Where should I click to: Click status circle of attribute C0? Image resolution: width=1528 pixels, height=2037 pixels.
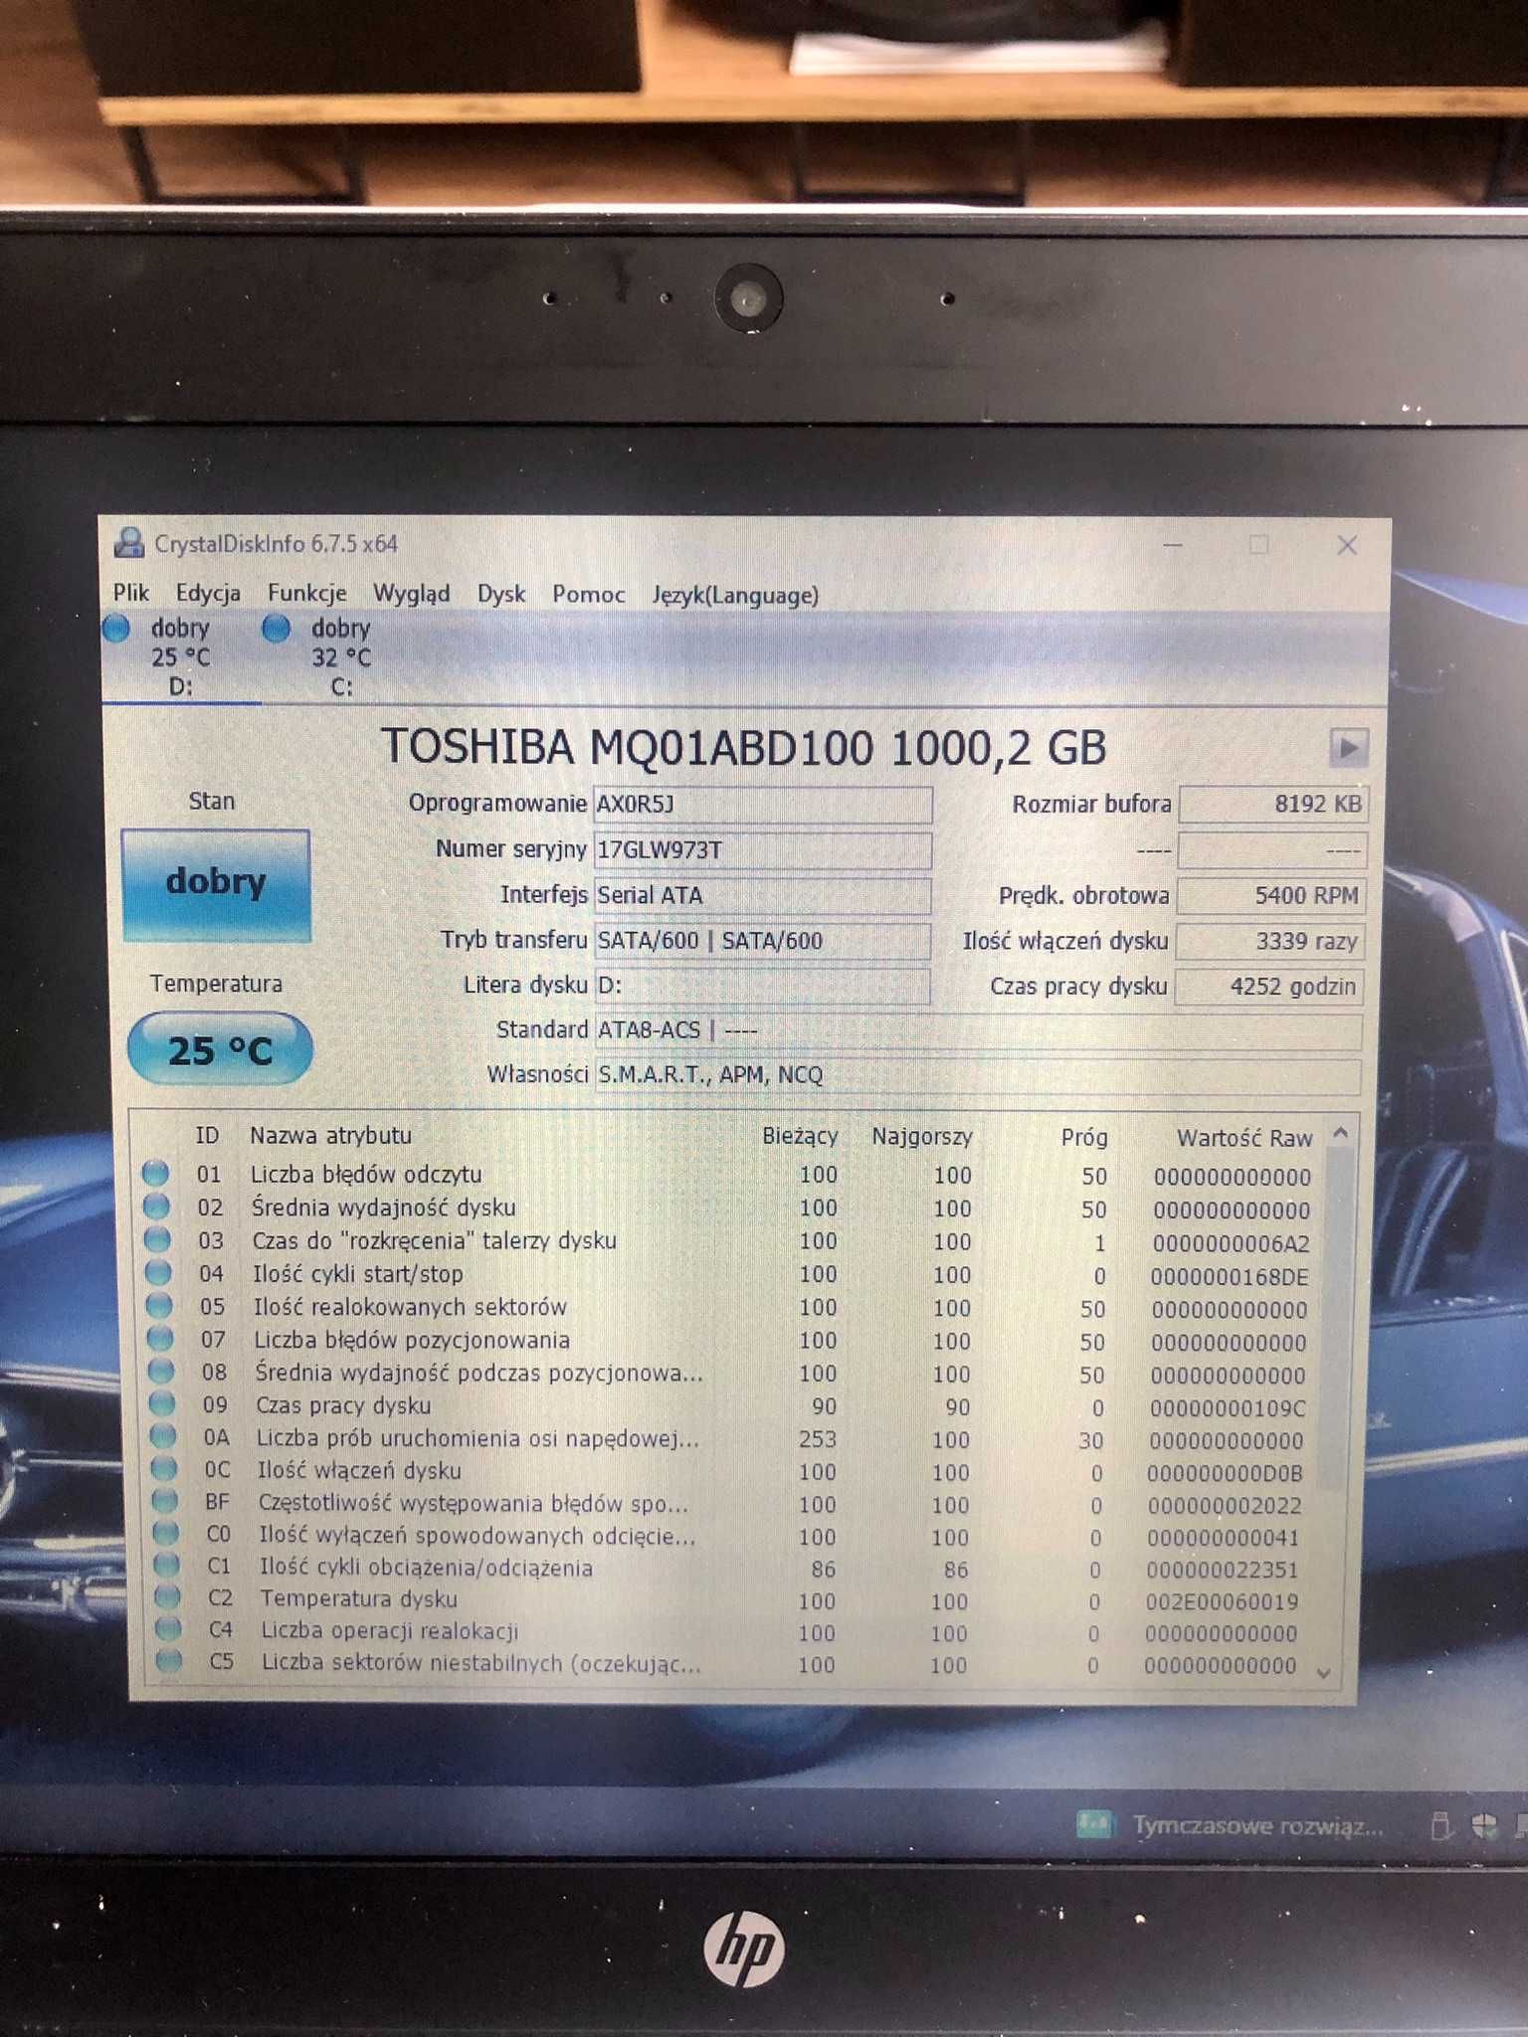point(166,1533)
